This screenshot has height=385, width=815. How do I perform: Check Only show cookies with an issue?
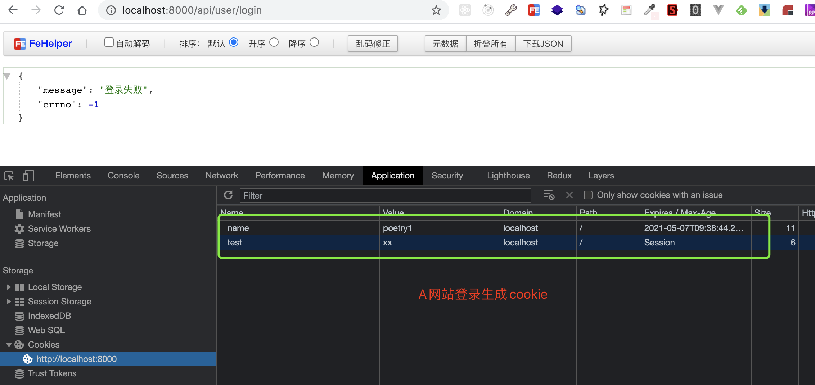coord(588,195)
